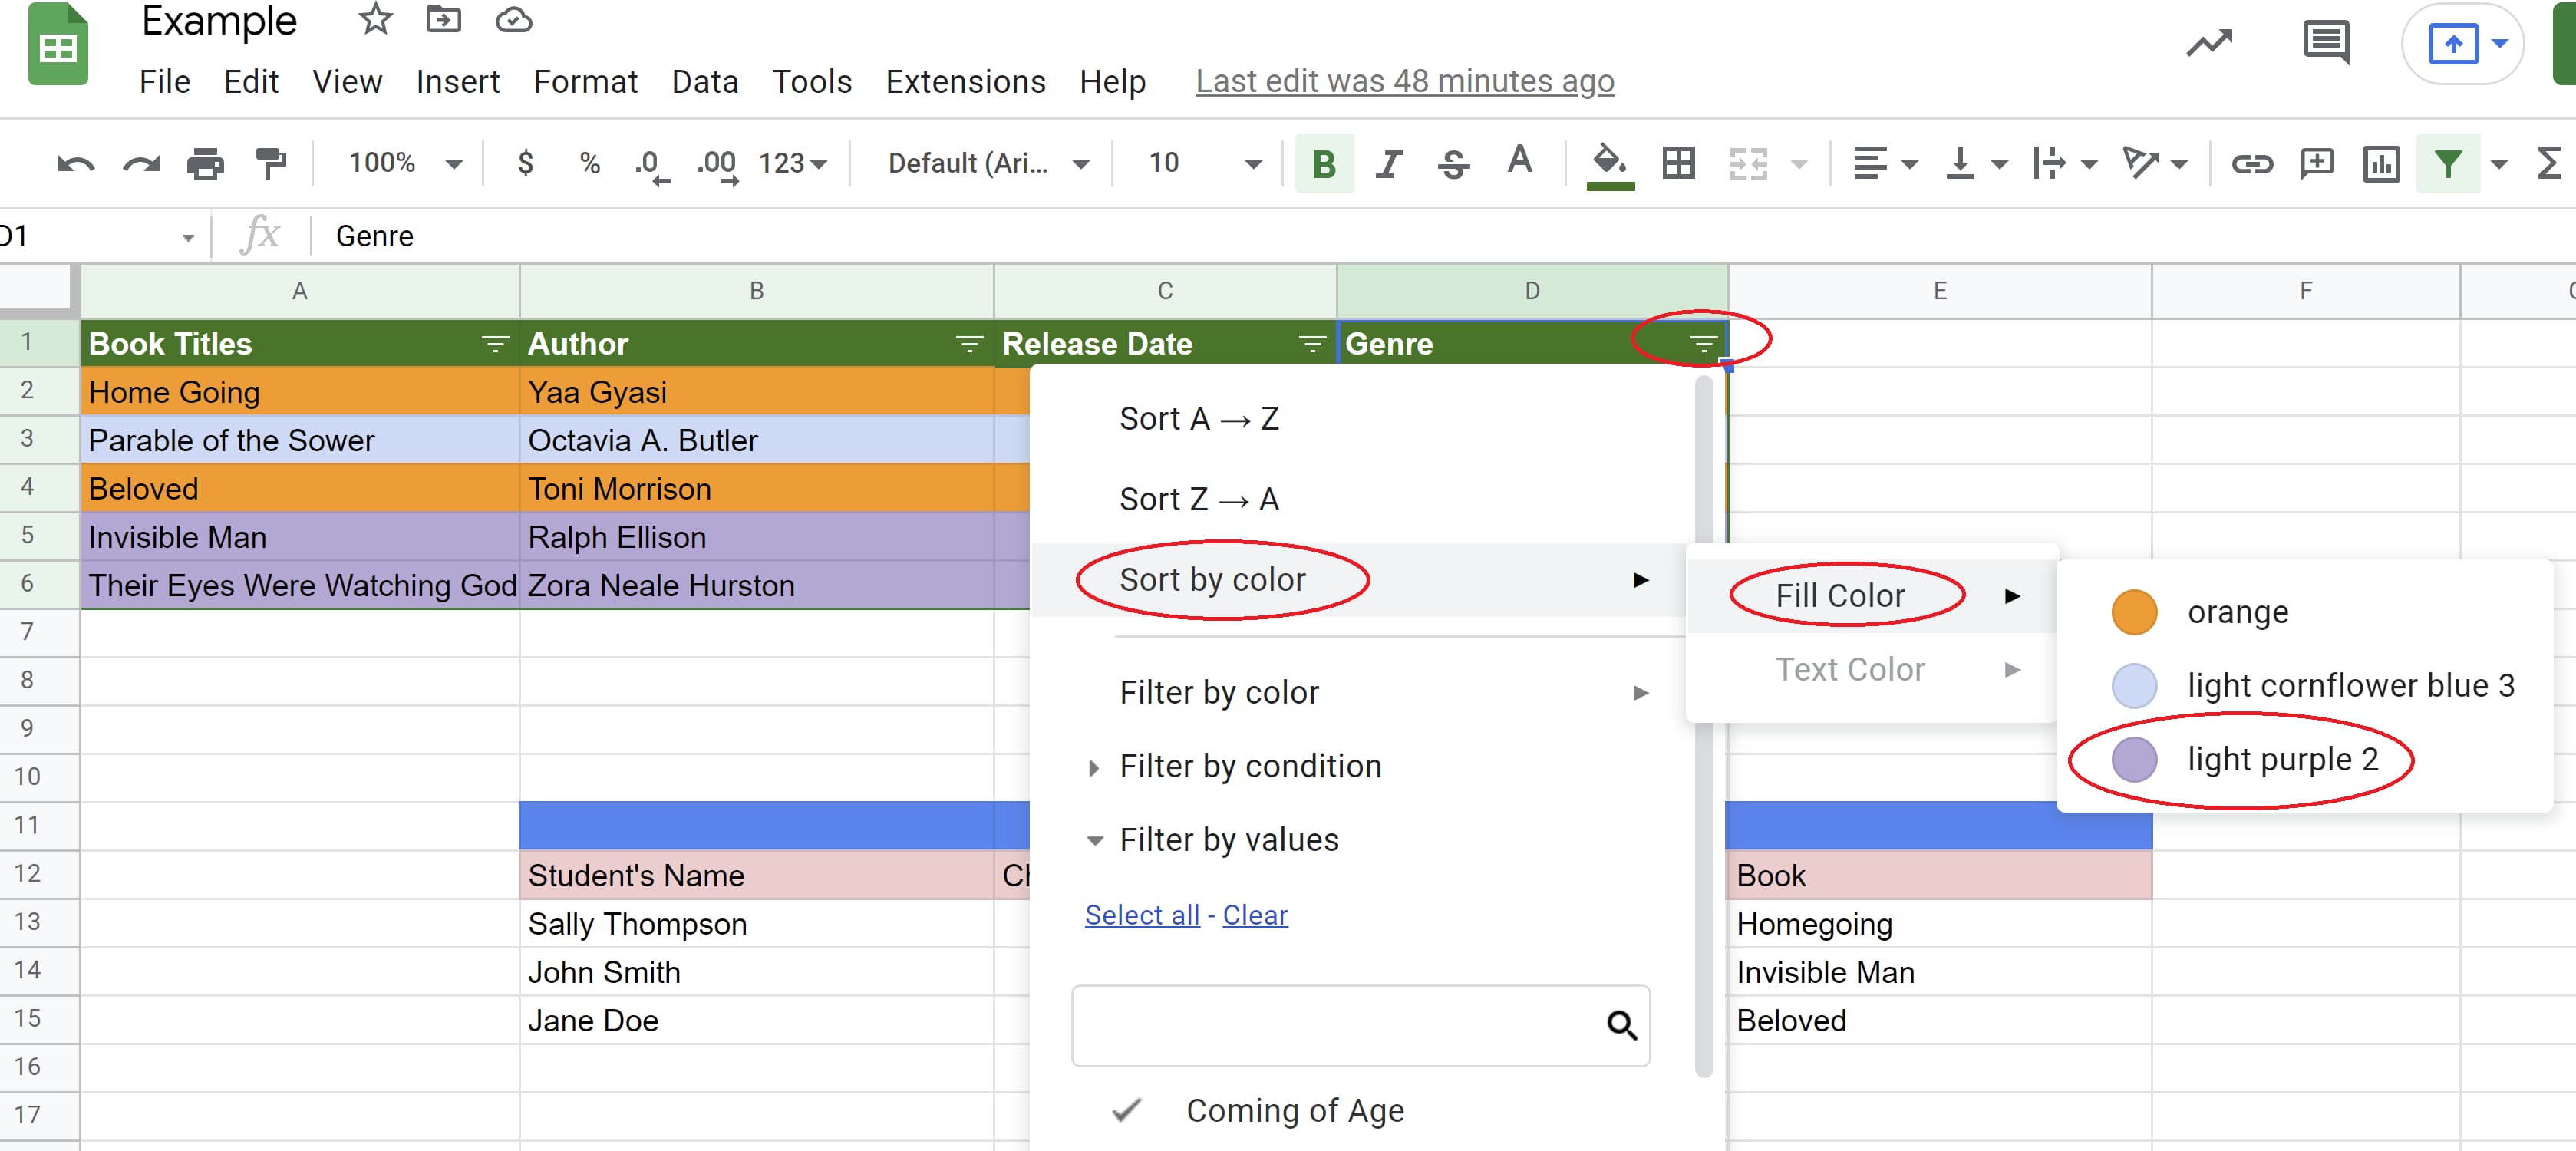2576x1151 pixels.
Task: Click the Clear link
Action: (1254, 914)
